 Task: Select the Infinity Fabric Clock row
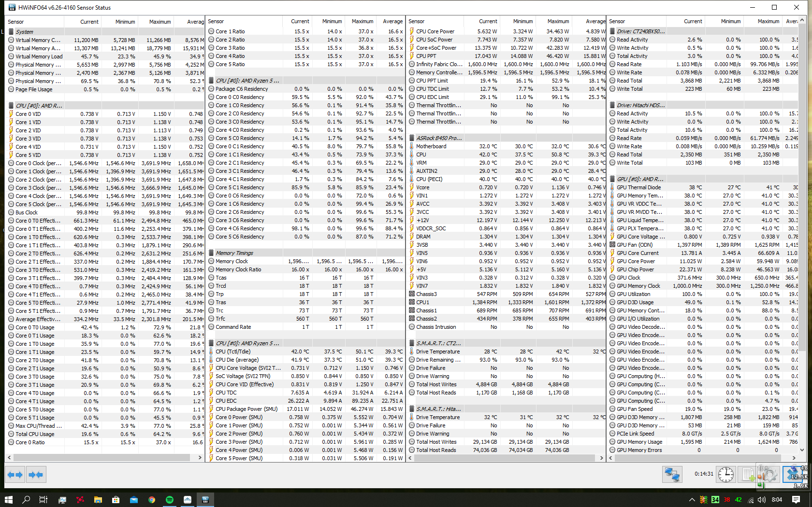point(507,64)
